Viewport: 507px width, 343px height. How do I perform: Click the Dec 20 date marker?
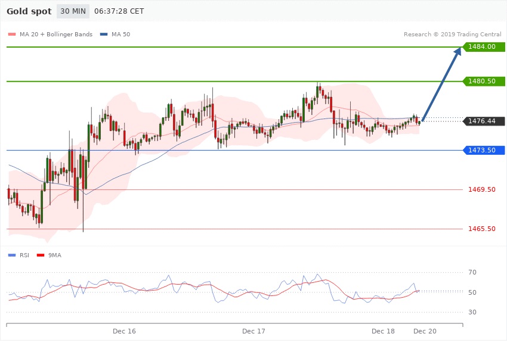pyautogui.click(x=425, y=330)
